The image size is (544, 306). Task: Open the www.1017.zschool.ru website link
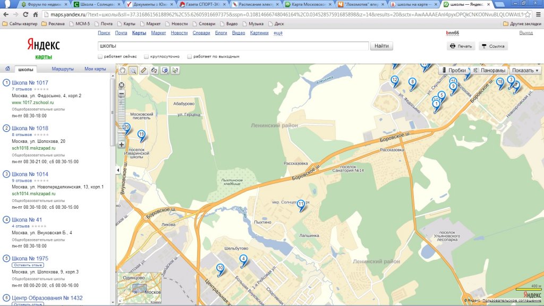tap(32, 103)
